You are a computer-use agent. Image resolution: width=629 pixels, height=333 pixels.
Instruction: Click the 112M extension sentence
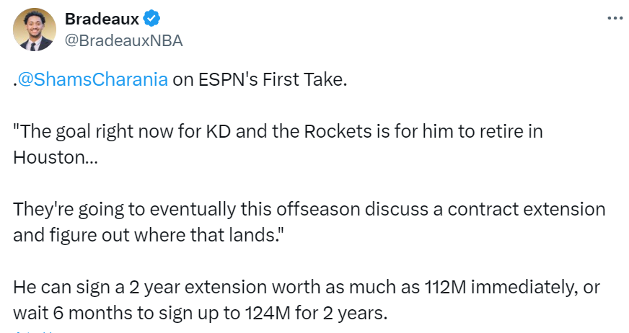[x=307, y=287]
